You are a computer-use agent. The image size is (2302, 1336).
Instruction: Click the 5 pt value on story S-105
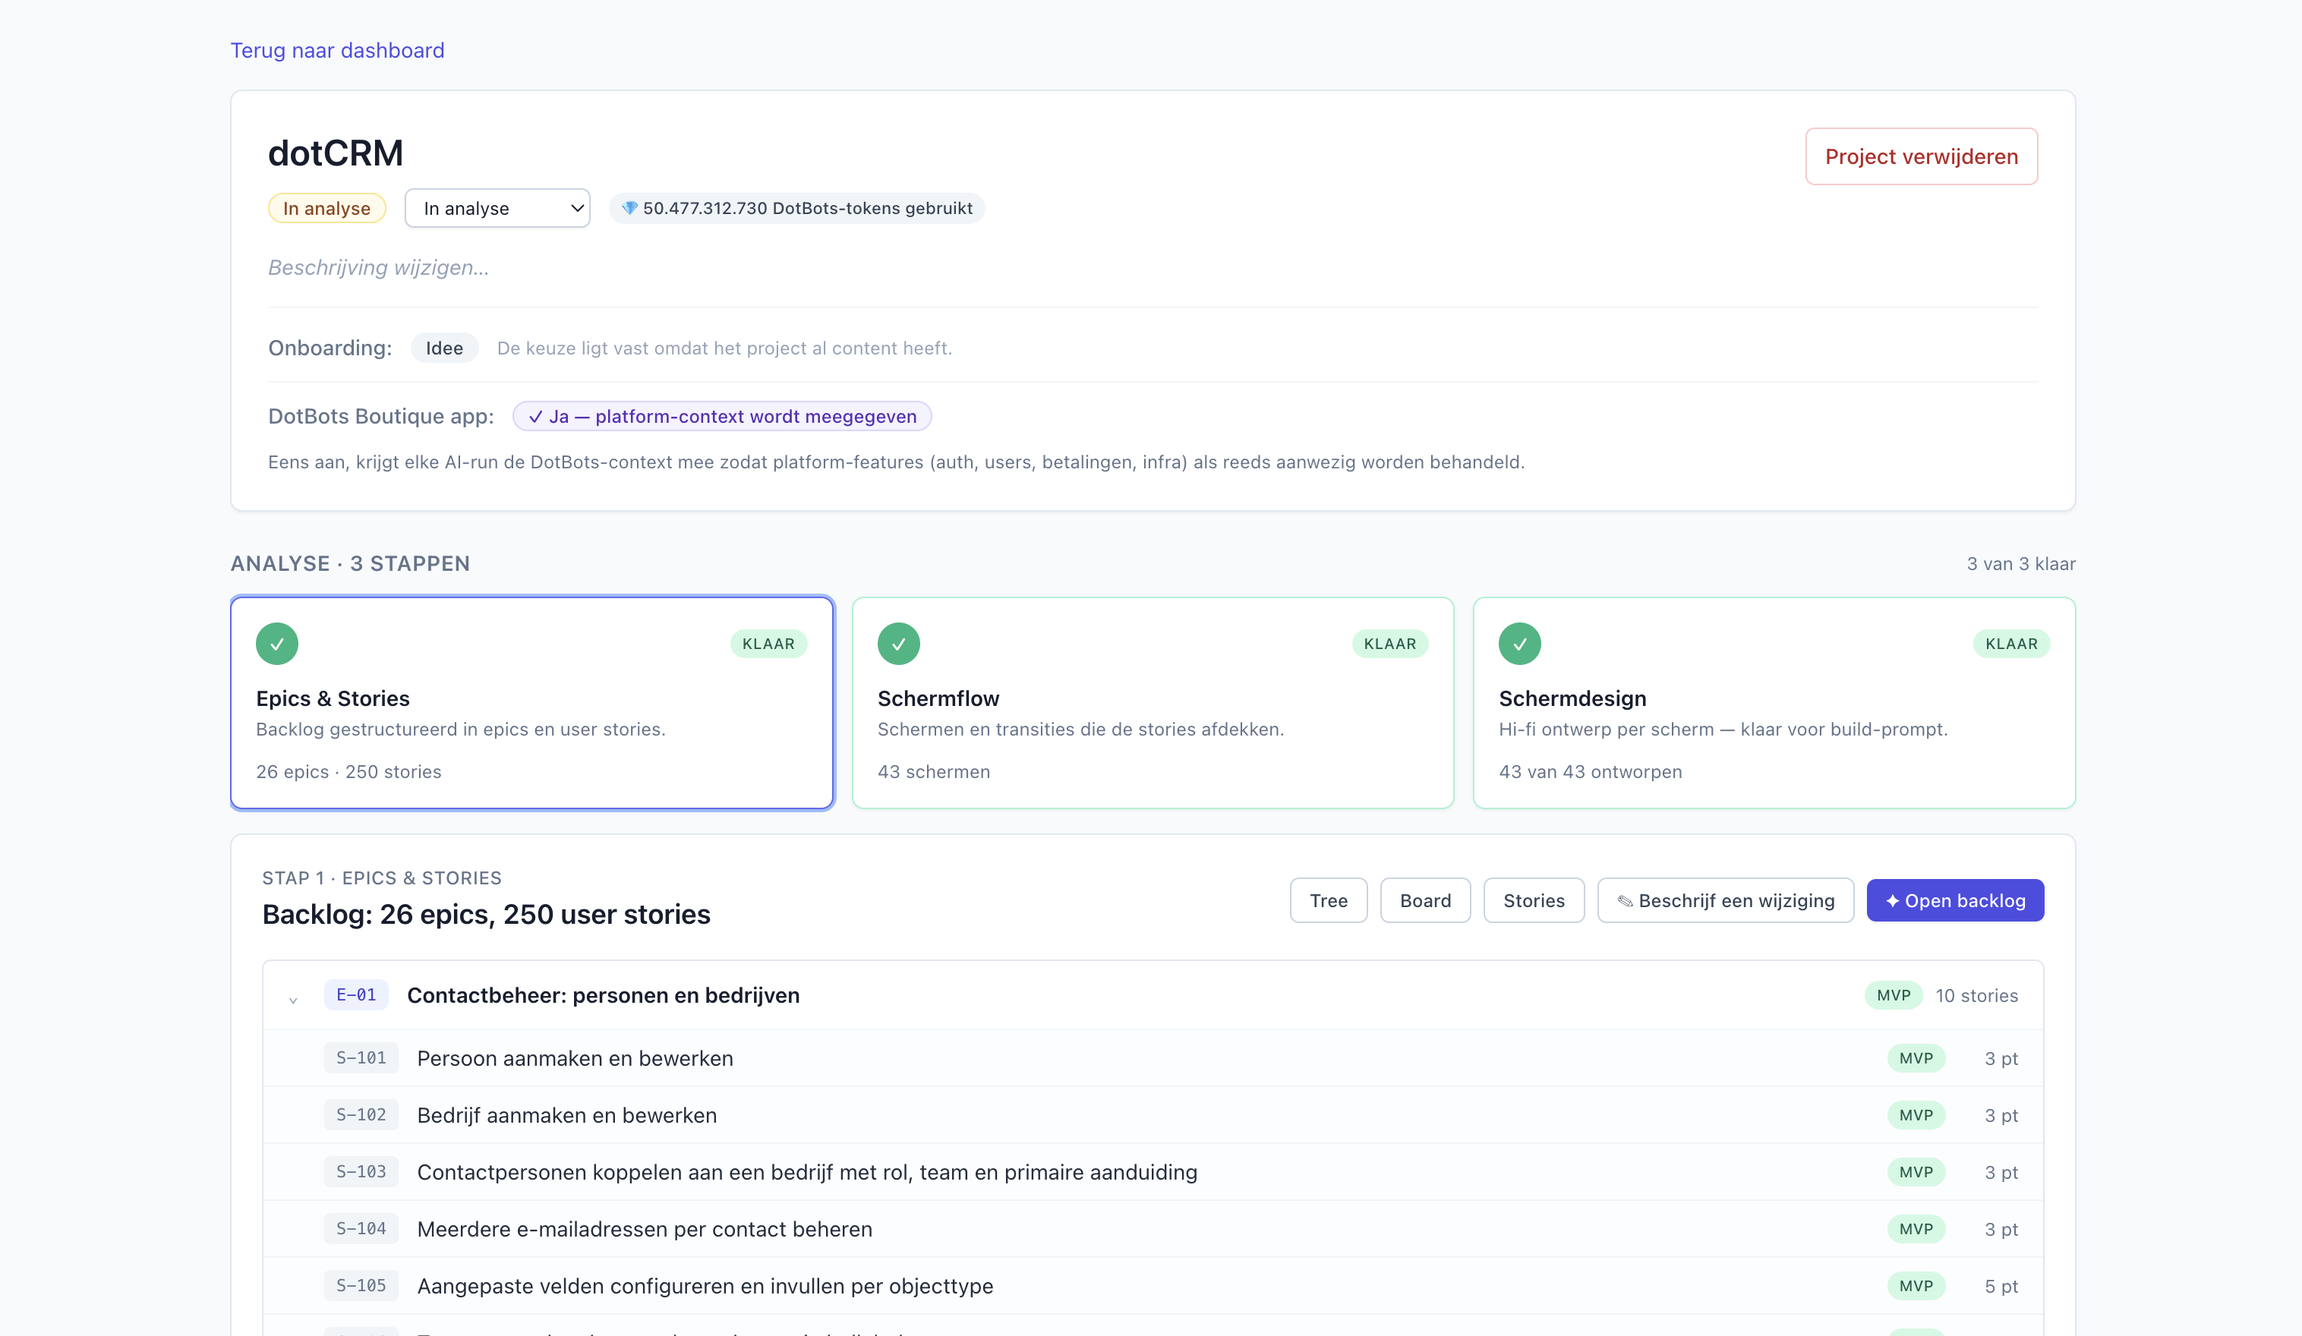tap(2001, 1286)
